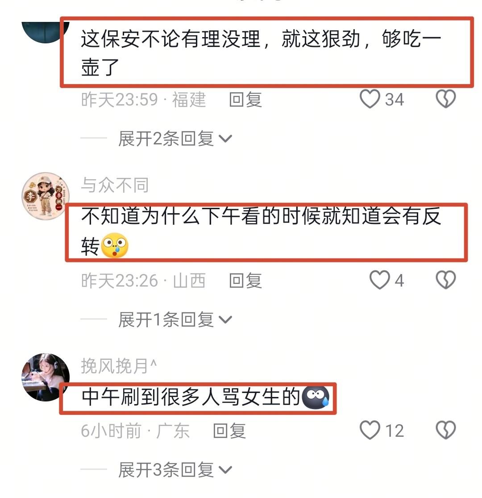Screen dimensions: 482x498
Task: Dislike the 山西 comment from 与众不同
Action: pyautogui.click(x=446, y=280)
